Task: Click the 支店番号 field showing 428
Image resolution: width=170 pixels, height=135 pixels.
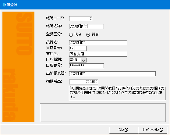Action: pos(78,48)
